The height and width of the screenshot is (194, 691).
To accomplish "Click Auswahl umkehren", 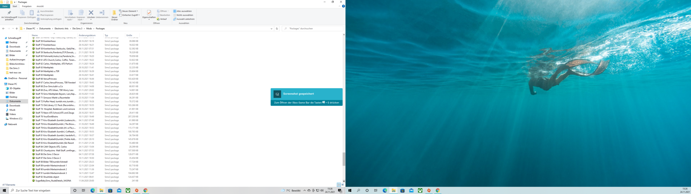I will pos(184,19).
